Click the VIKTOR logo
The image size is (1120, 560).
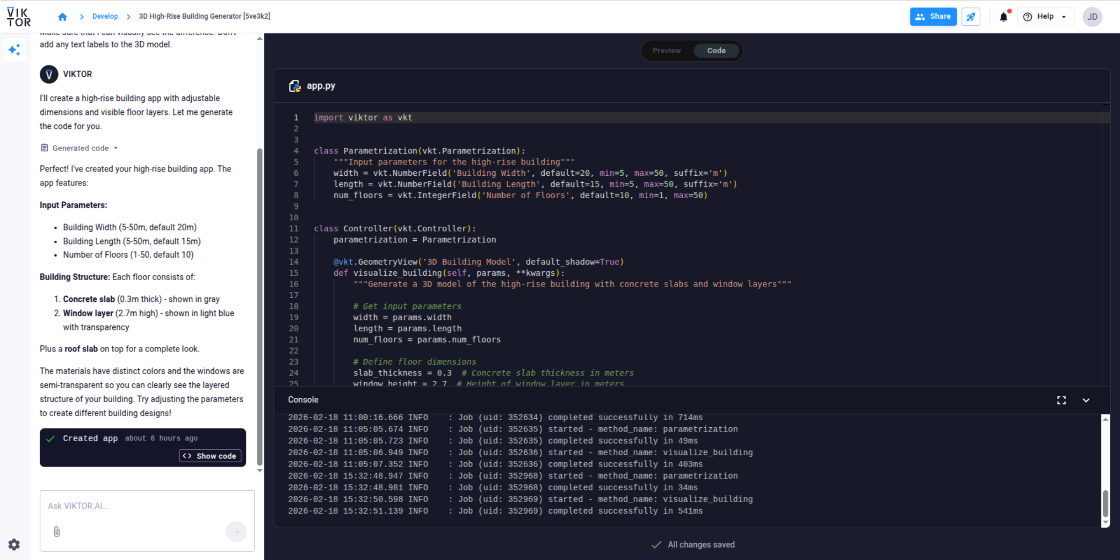pos(18,16)
